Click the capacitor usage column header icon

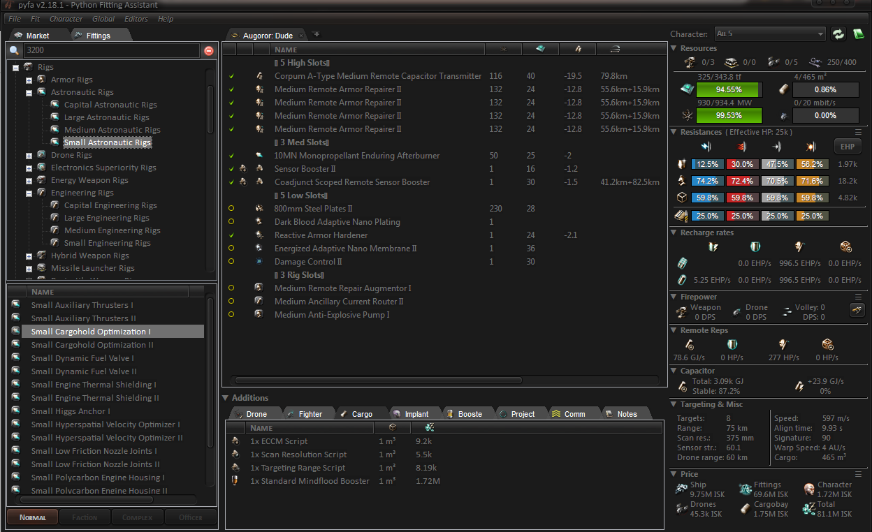pyautogui.click(x=578, y=49)
